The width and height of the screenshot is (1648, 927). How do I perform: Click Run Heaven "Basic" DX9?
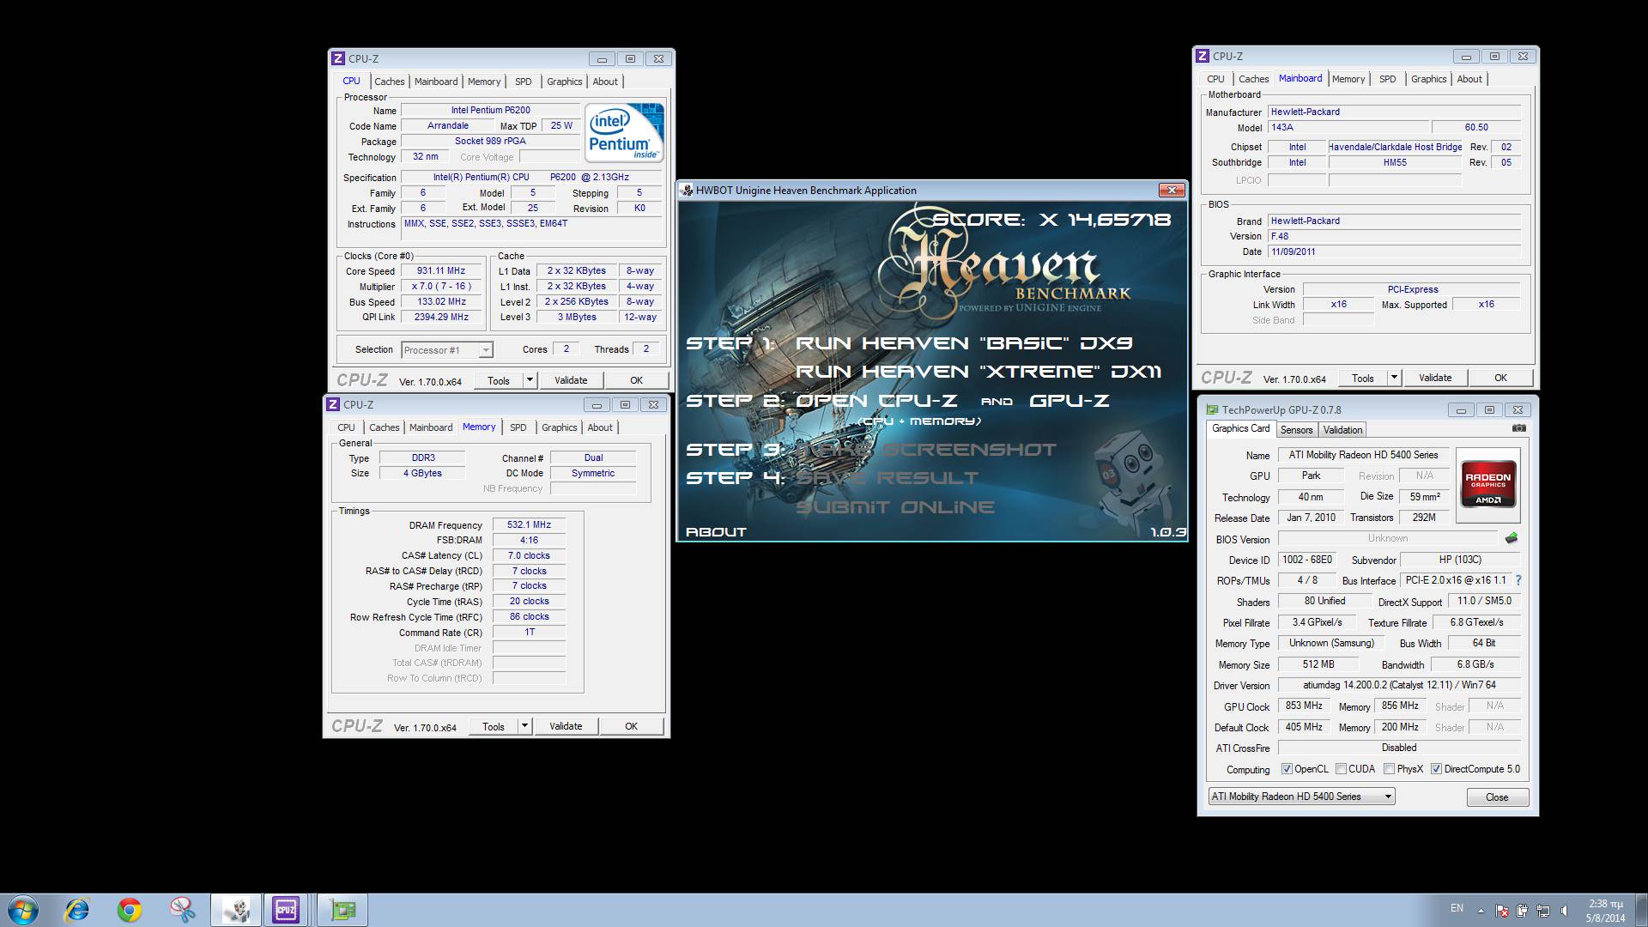pyautogui.click(x=964, y=343)
